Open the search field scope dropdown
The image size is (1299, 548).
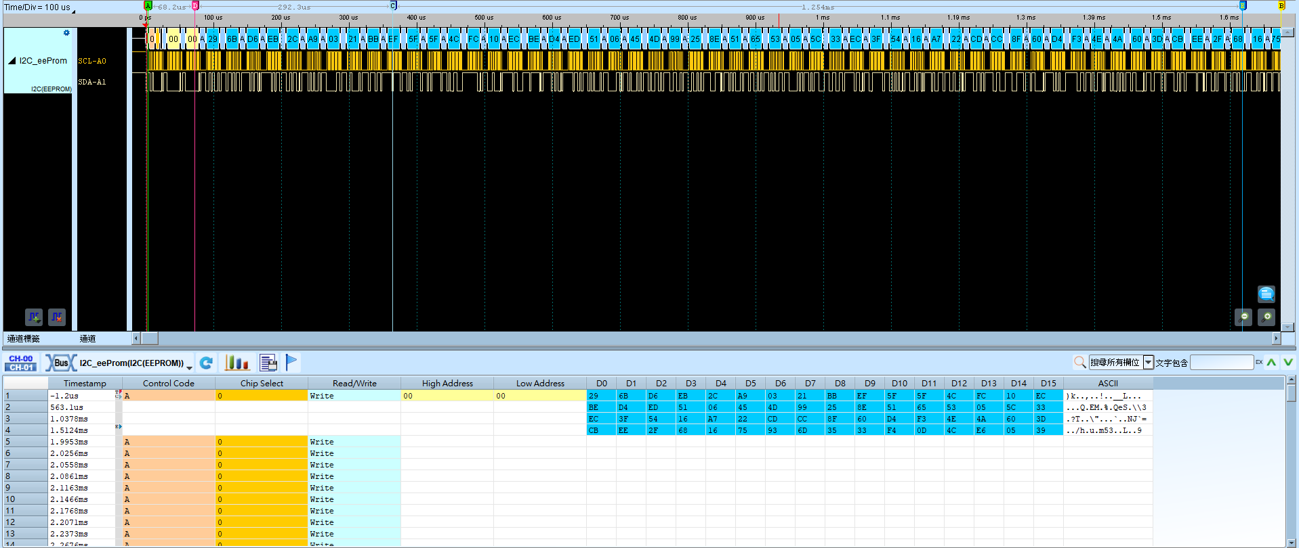[x=1148, y=363]
